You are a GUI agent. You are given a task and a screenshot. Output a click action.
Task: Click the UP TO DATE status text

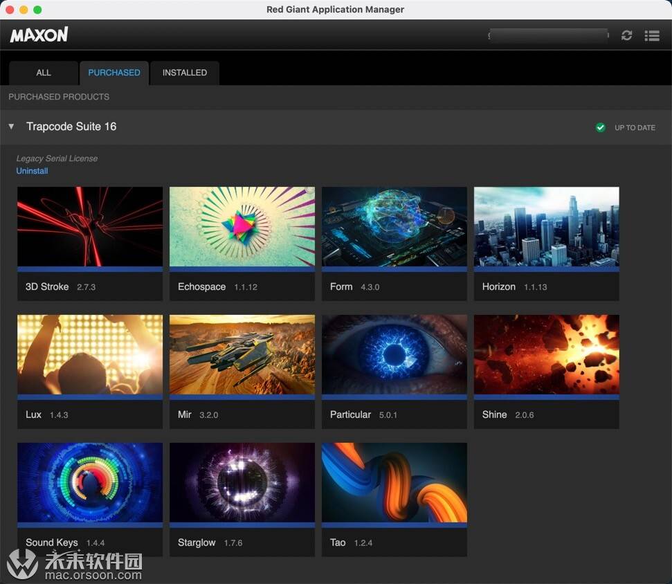(635, 128)
